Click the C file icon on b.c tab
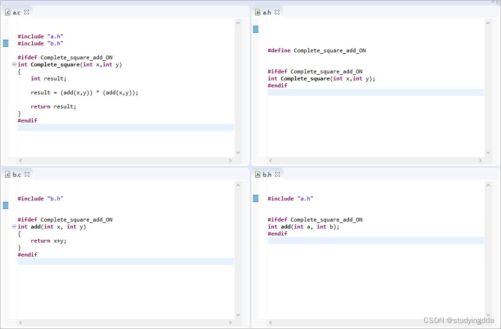The height and width of the screenshot is (329, 501). coord(7,175)
